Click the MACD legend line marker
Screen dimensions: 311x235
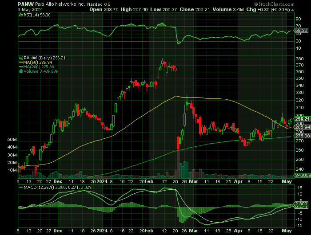[x=21, y=187]
